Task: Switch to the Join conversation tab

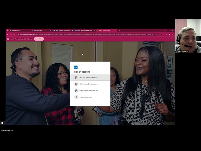Action: pos(41,31)
